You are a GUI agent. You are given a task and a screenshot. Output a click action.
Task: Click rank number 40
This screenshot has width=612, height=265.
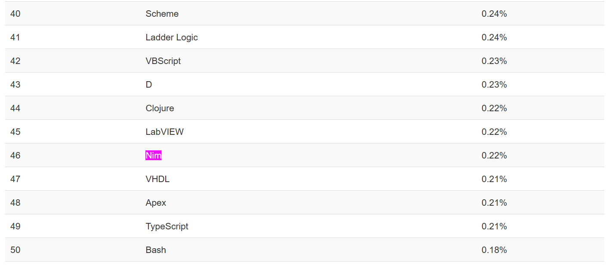(15, 14)
